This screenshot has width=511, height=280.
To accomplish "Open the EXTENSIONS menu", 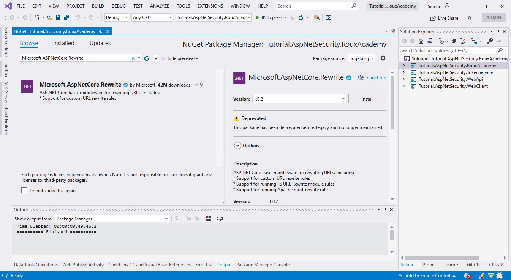I will (210, 6).
